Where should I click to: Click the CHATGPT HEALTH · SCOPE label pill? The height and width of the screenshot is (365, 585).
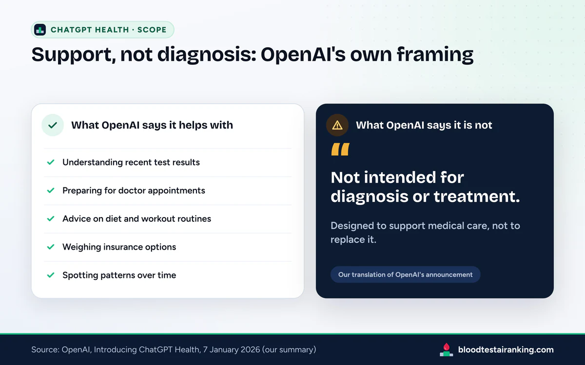point(102,30)
